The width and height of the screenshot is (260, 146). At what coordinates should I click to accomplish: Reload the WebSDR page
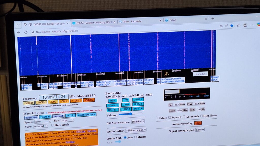(26, 32)
